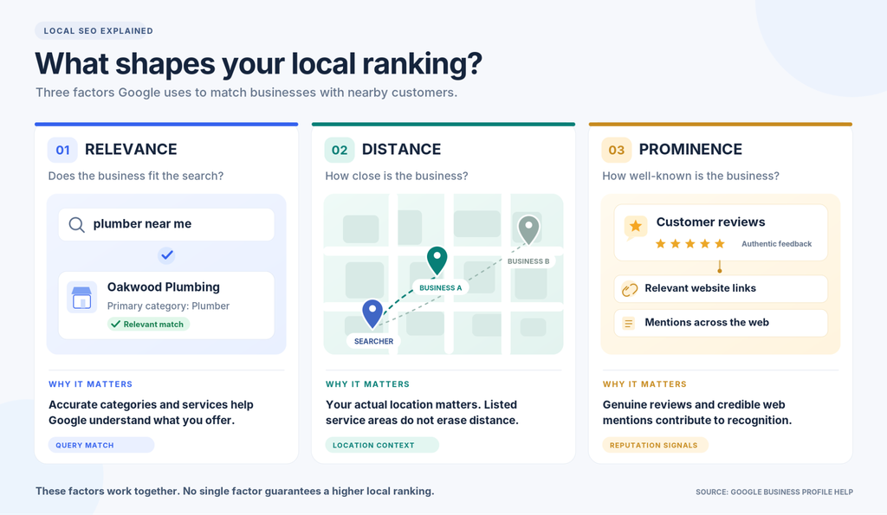Click the 01 number badge

(62, 150)
